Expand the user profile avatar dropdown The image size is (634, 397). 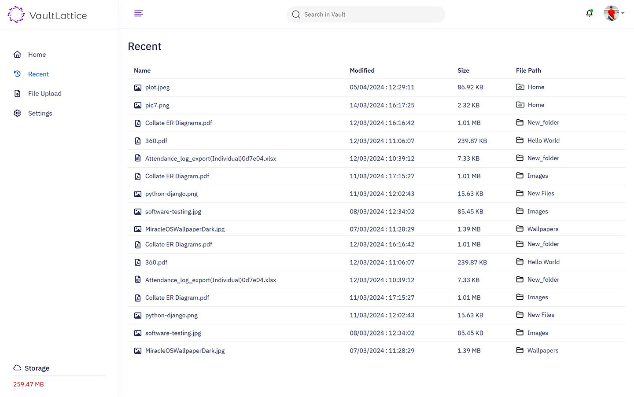coord(613,14)
